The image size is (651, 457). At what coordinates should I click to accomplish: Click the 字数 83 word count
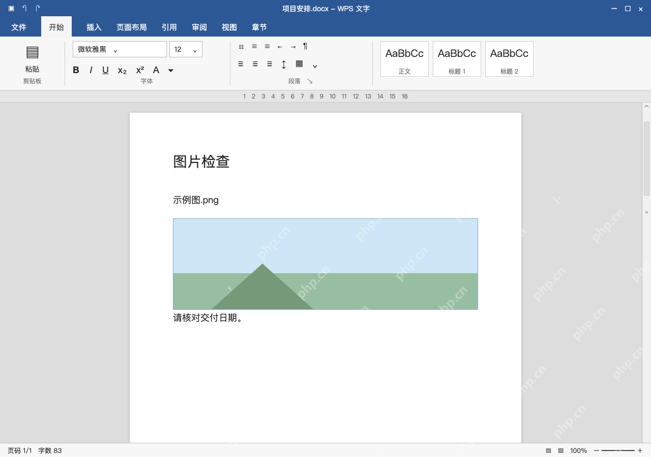[50, 450]
